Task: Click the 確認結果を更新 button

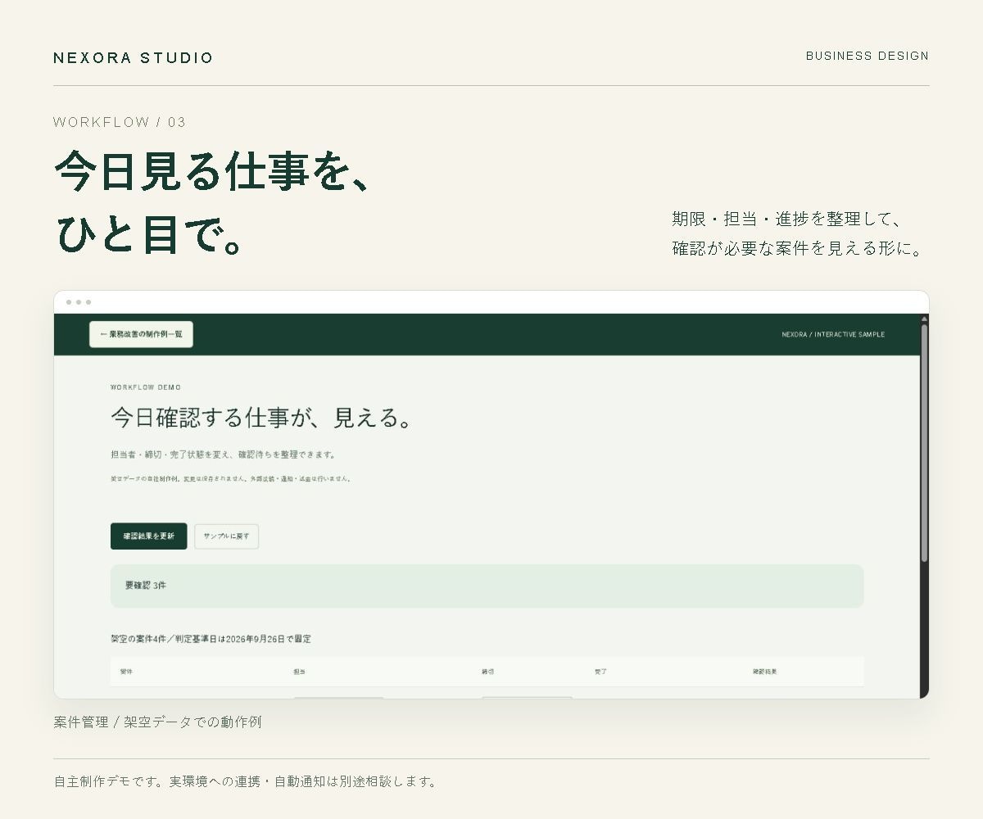Action: pos(148,536)
